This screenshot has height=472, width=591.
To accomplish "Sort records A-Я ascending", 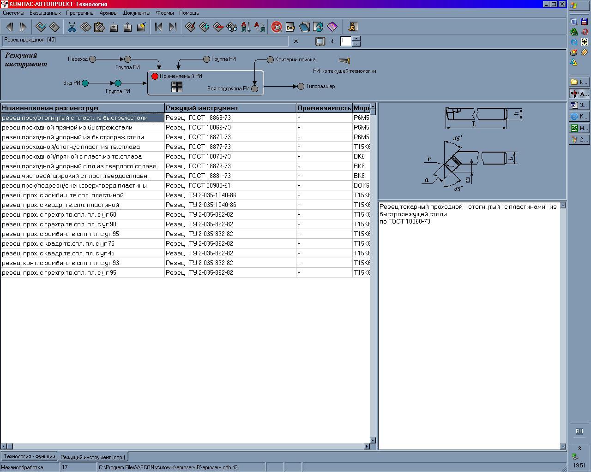I will [x=246, y=27].
